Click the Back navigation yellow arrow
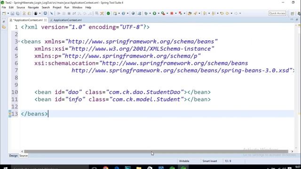The image size is (301, 169). click(x=228, y=13)
